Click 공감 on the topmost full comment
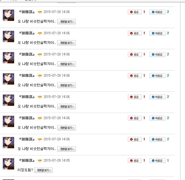This screenshot has height=180, width=185. point(135,12)
